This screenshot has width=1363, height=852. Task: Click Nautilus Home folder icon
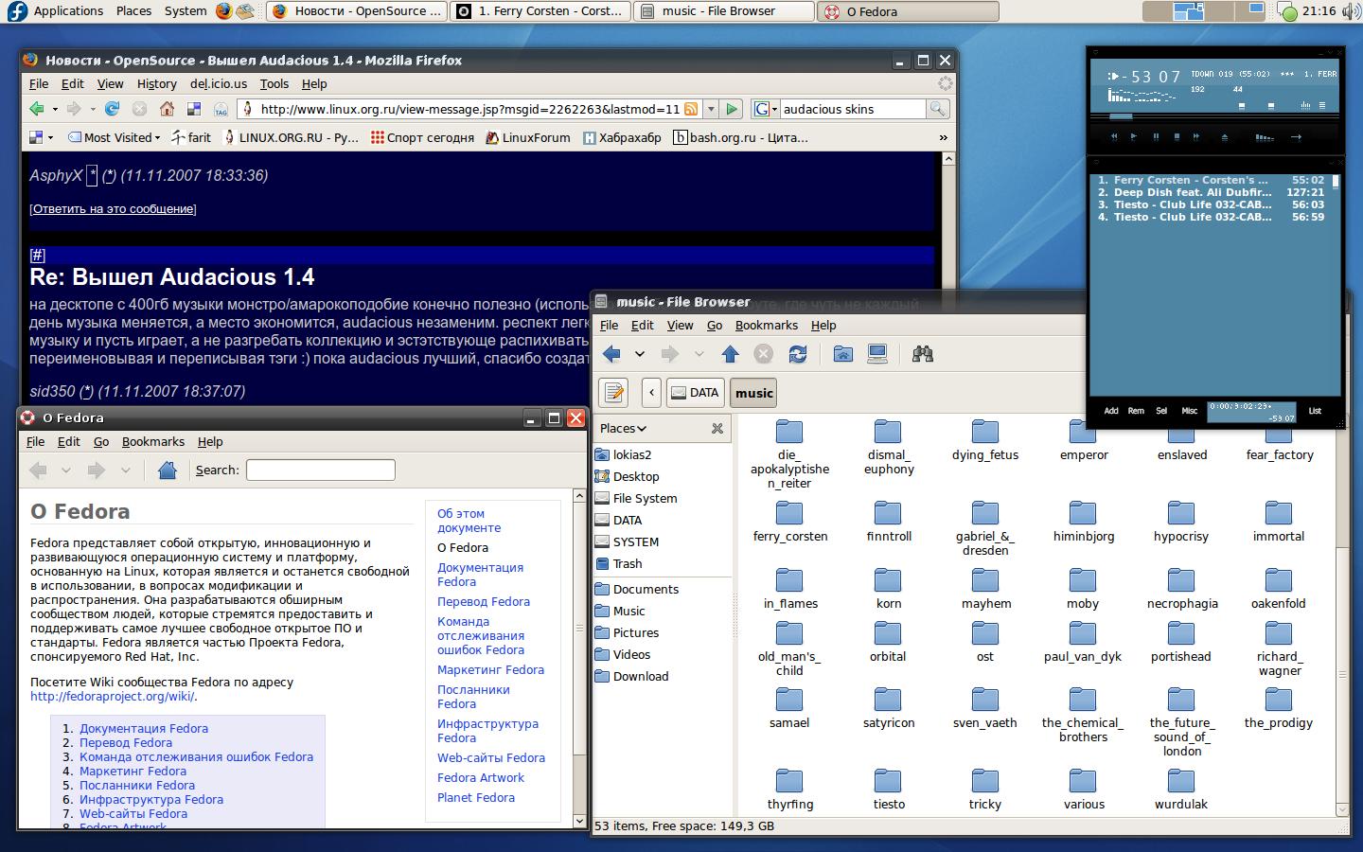[842, 354]
